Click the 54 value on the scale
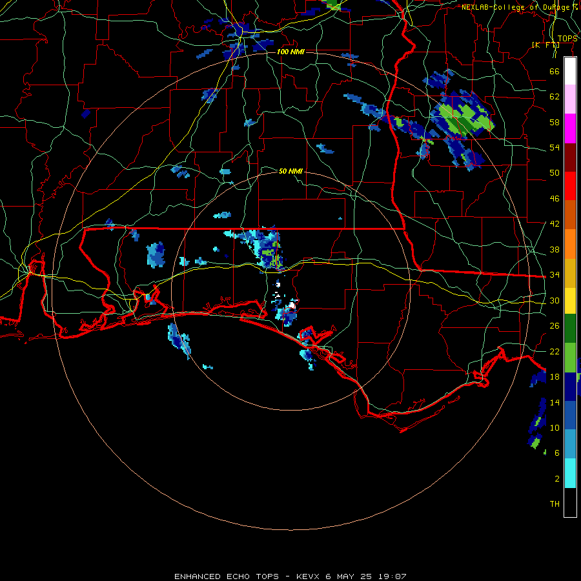Image resolution: width=581 pixels, height=581 pixels. click(555, 147)
